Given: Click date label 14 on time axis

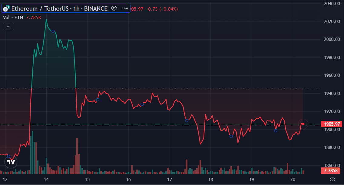Looking at the screenshot, I should pyautogui.click(x=46, y=180).
